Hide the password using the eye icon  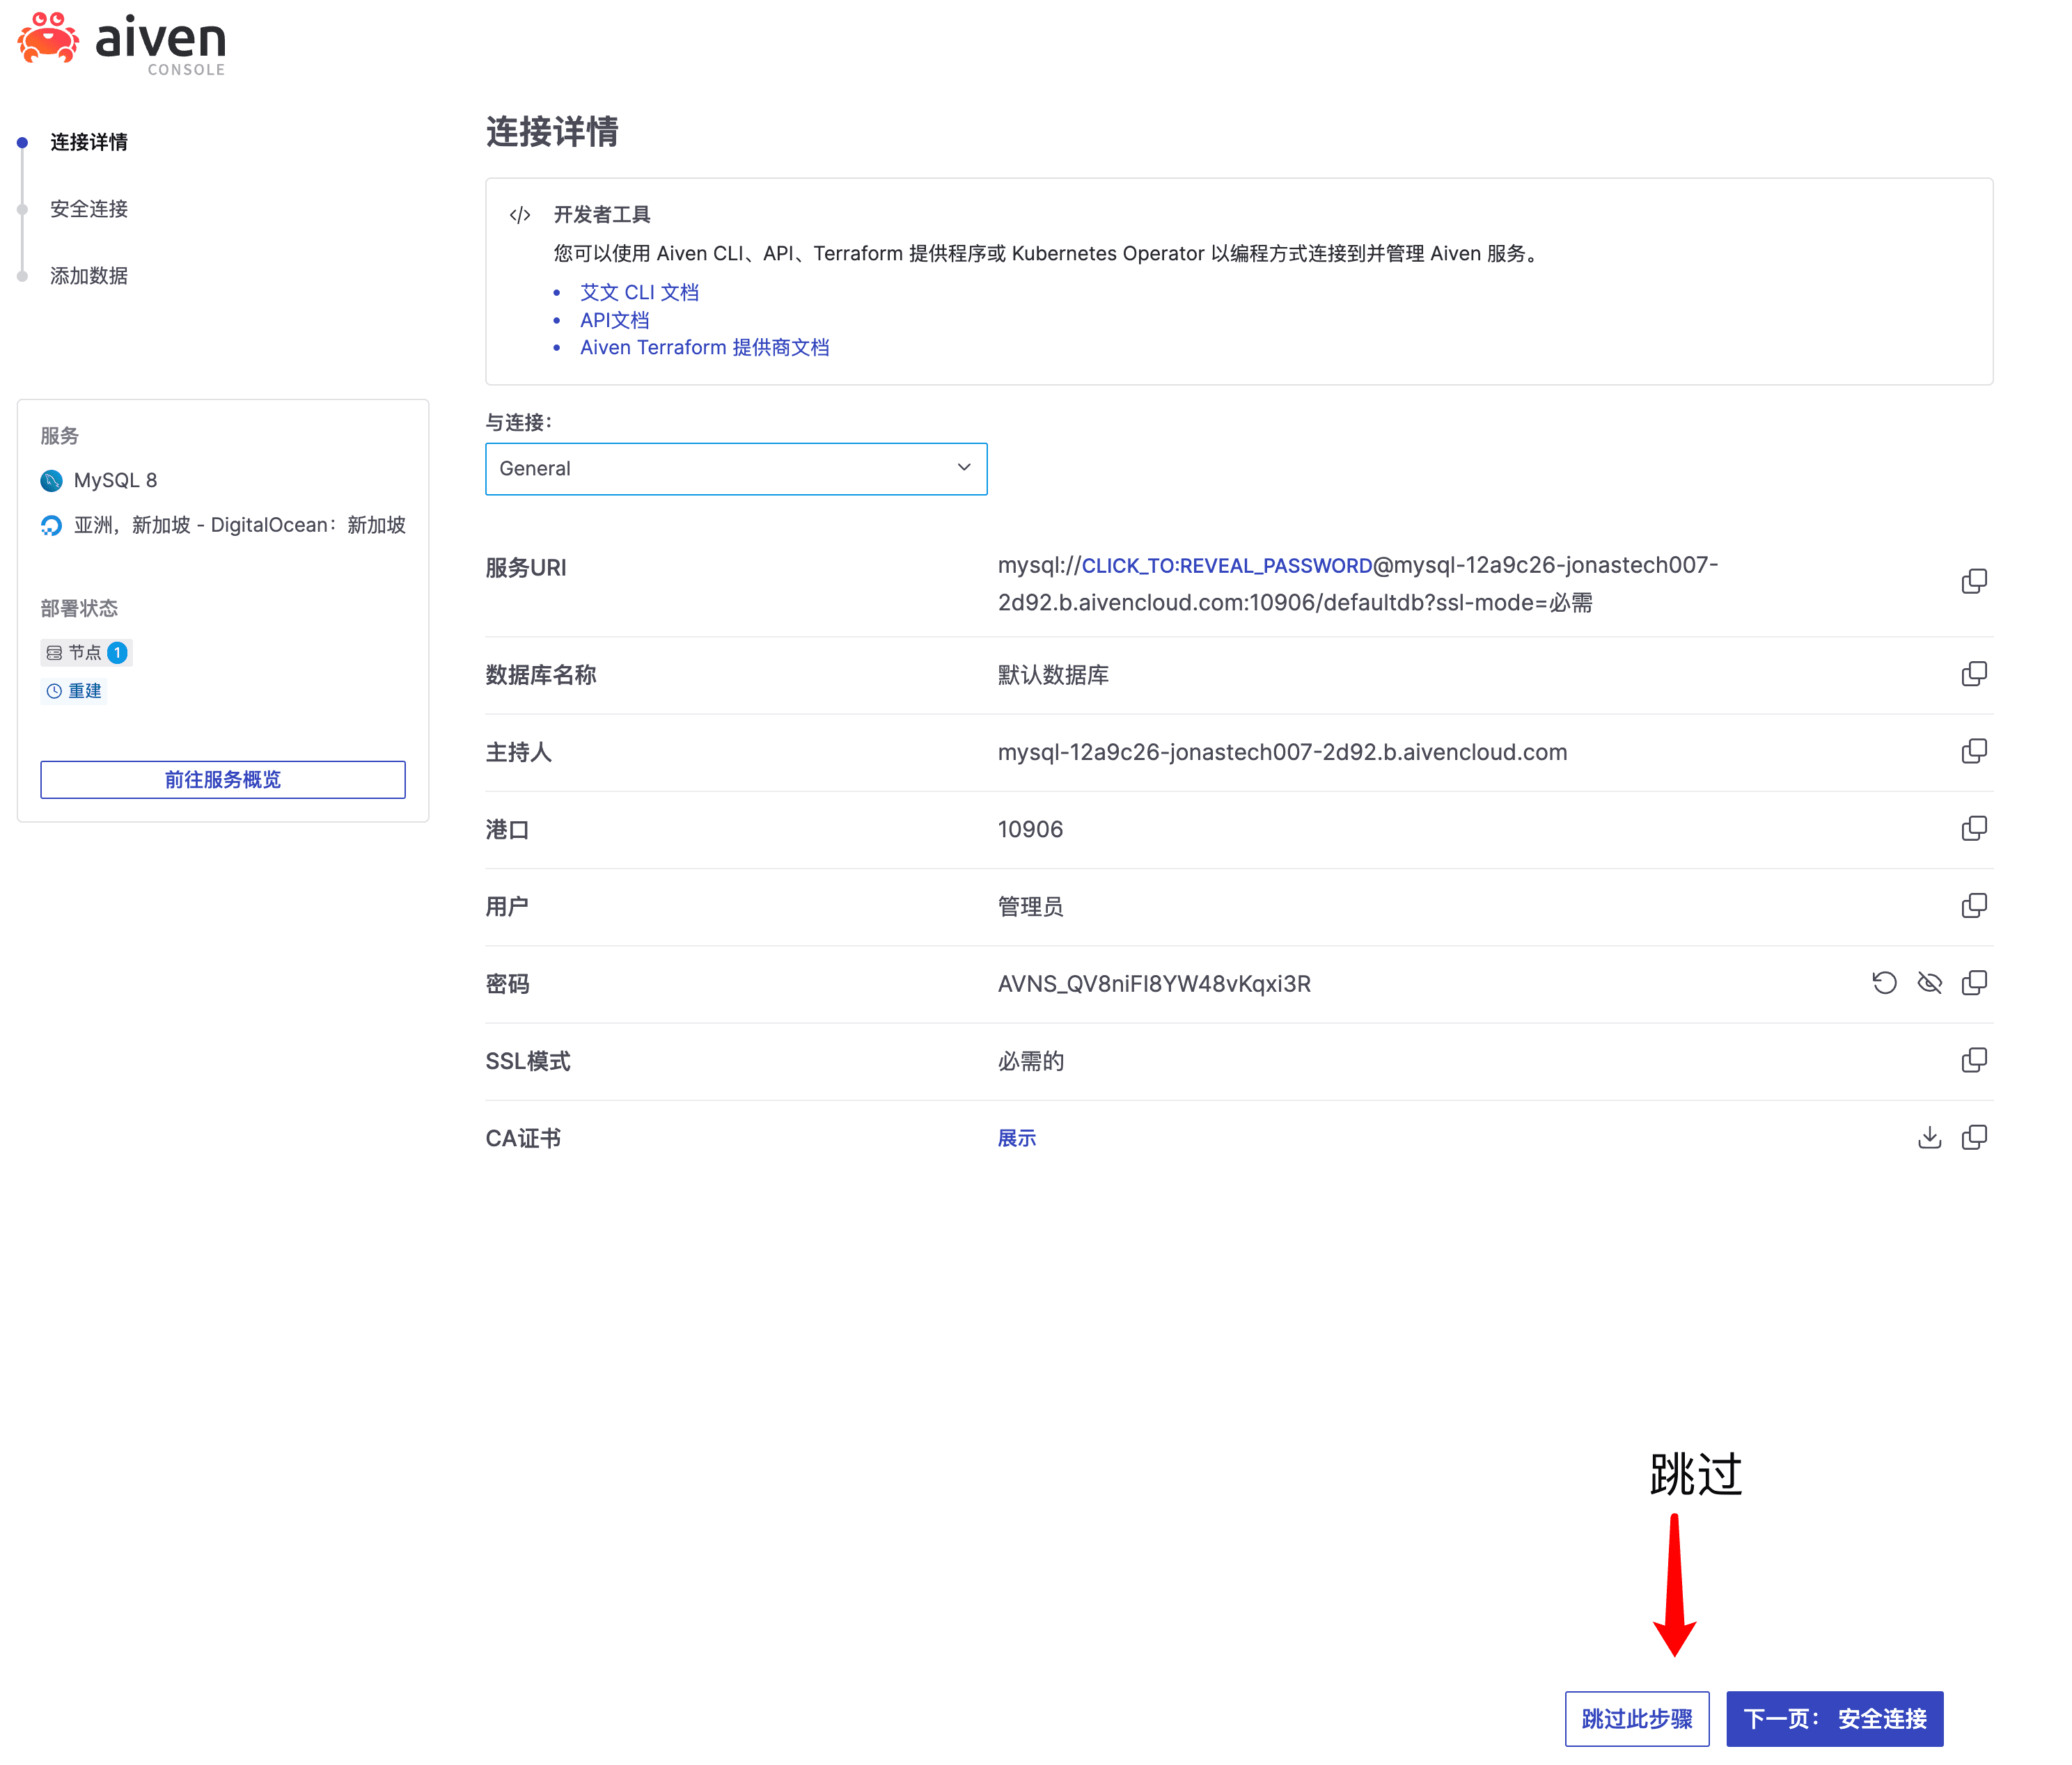tap(1929, 983)
